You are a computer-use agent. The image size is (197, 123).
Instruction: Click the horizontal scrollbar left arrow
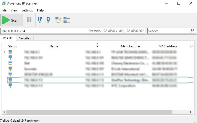coord(4,112)
